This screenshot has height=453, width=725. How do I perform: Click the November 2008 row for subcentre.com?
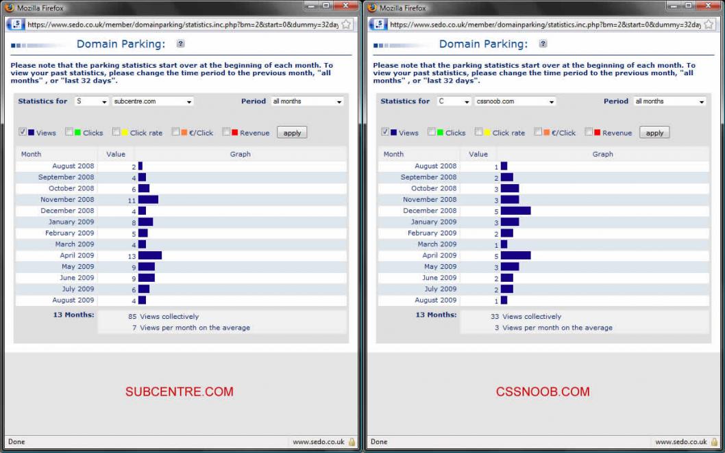[181, 200]
